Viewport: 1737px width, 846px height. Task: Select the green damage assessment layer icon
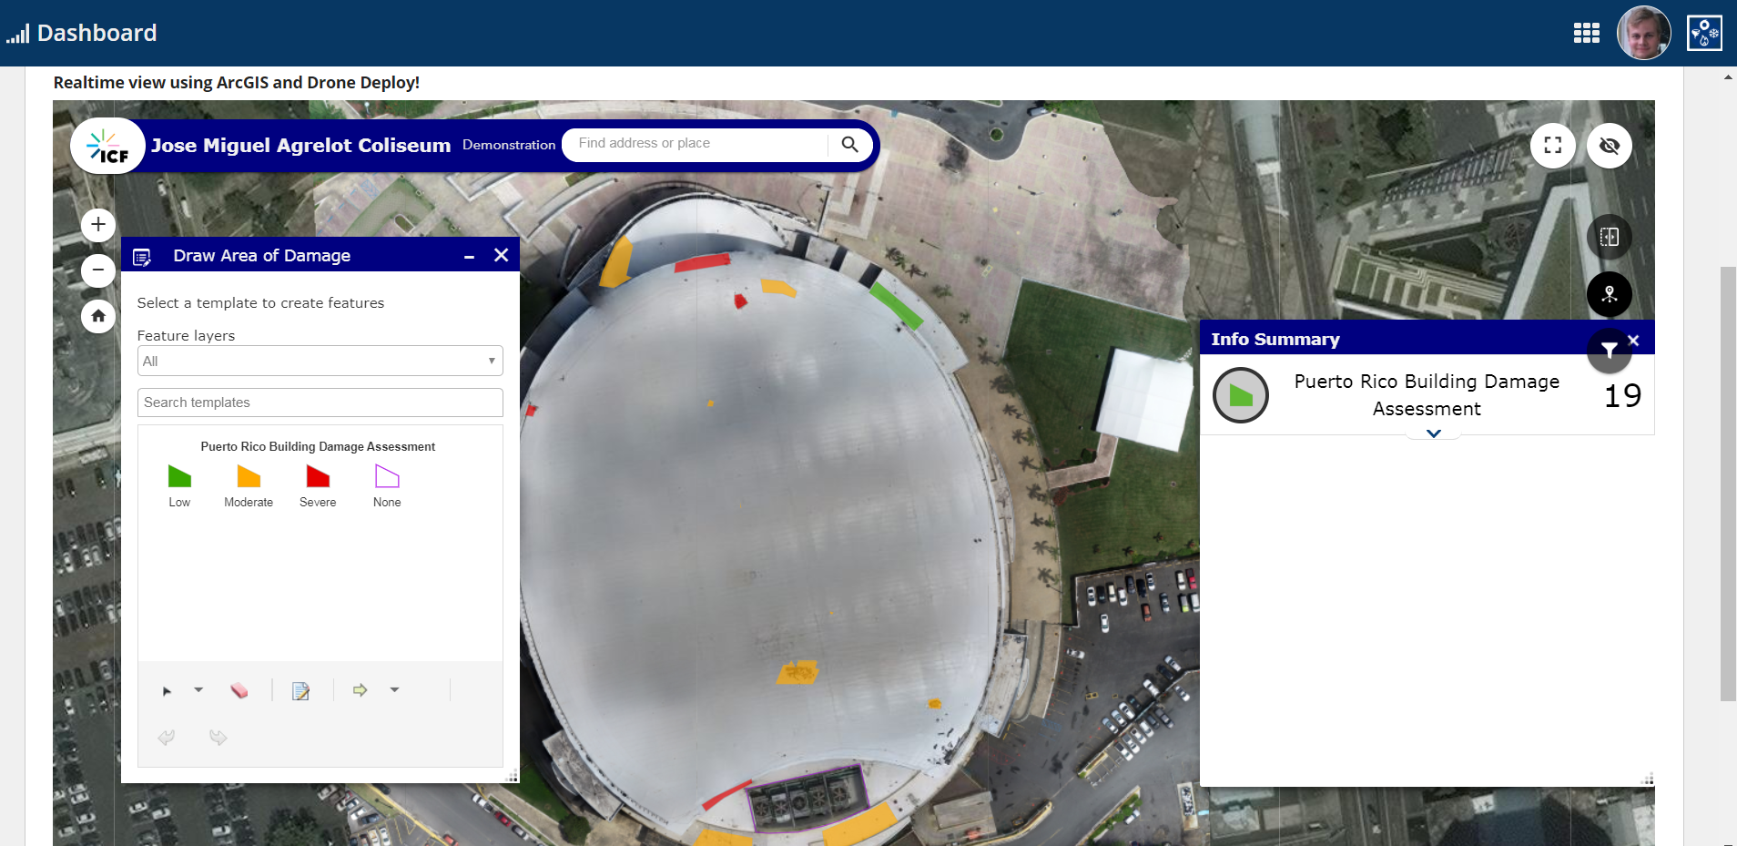[1241, 395]
